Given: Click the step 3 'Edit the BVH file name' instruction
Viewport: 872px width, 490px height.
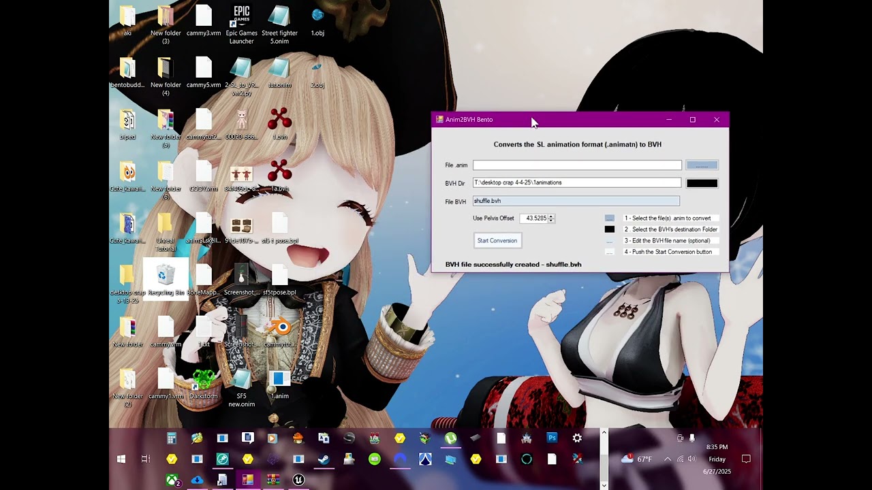Looking at the screenshot, I should tap(668, 241).
